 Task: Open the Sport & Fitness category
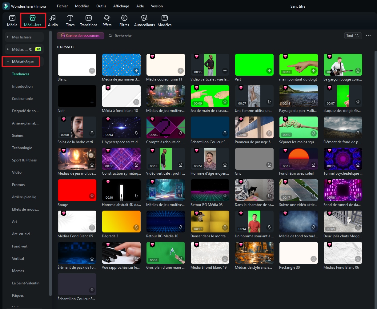coord(24,160)
